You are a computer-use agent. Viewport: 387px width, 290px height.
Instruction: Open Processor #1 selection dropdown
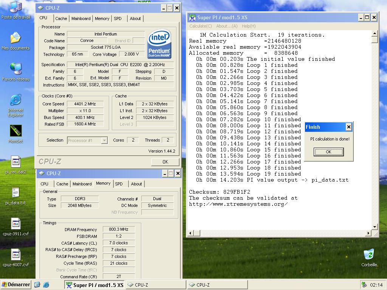point(104,140)
